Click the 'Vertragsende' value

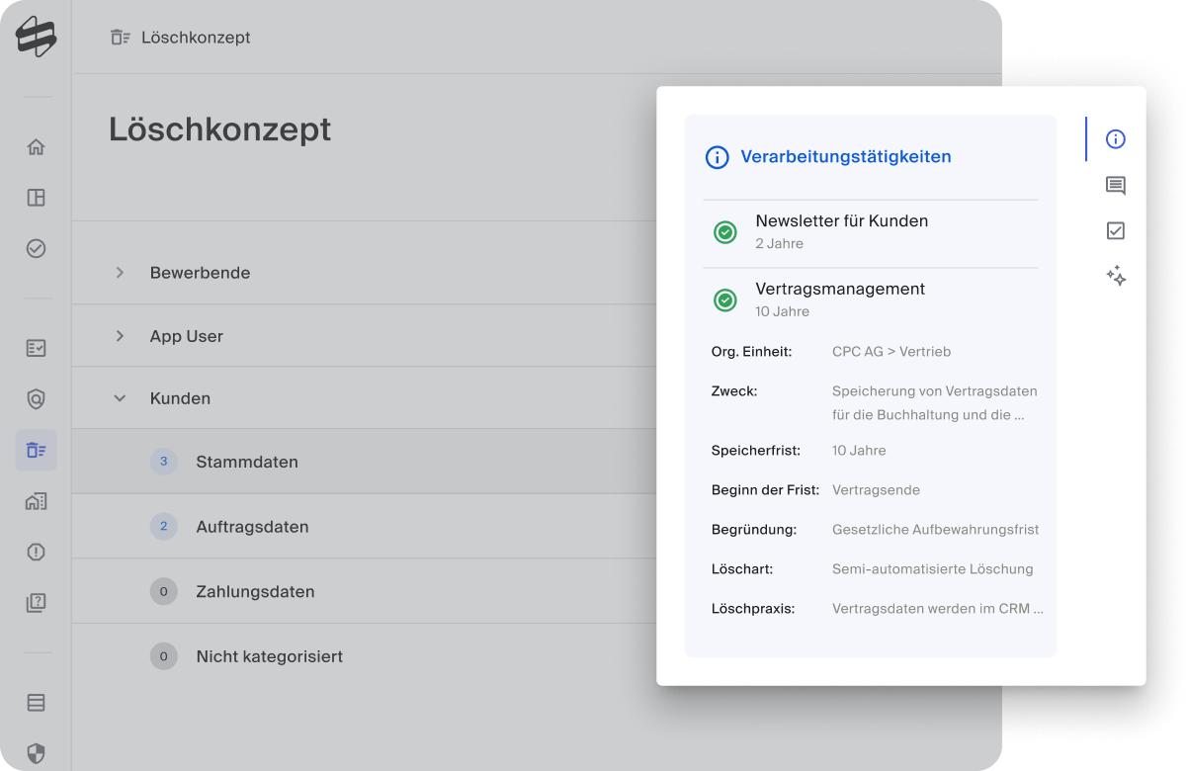[x=876, y=490]
